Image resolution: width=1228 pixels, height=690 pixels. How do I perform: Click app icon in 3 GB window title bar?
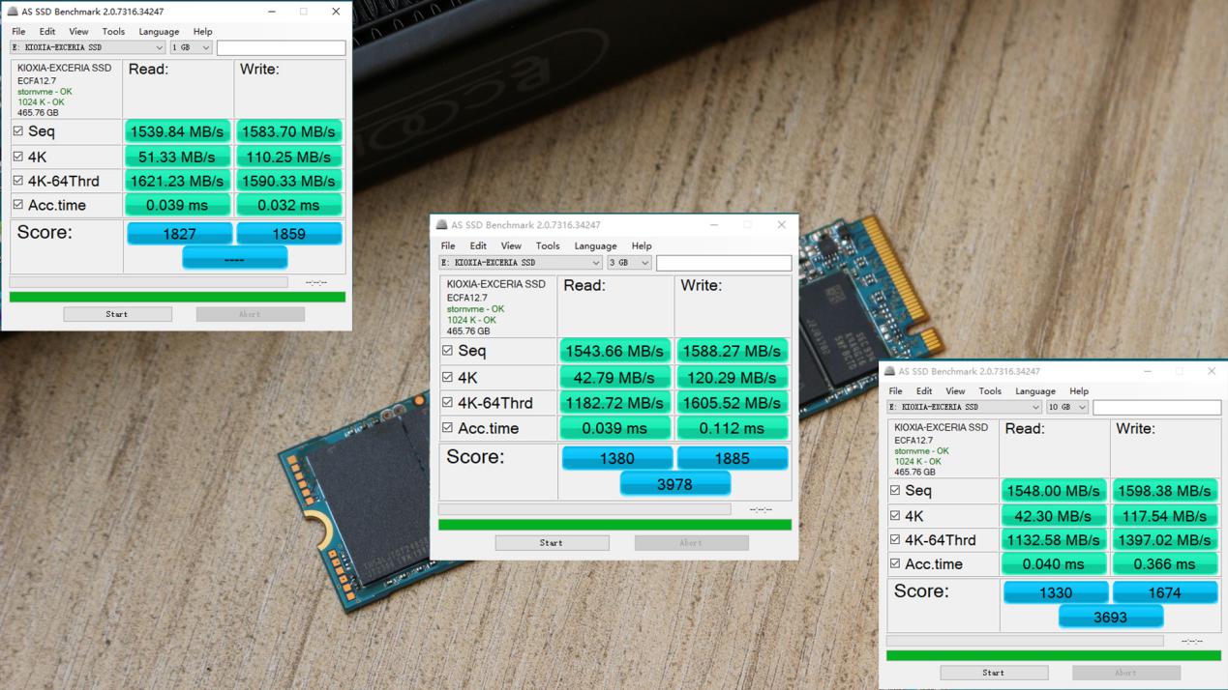tap(442, 224)
